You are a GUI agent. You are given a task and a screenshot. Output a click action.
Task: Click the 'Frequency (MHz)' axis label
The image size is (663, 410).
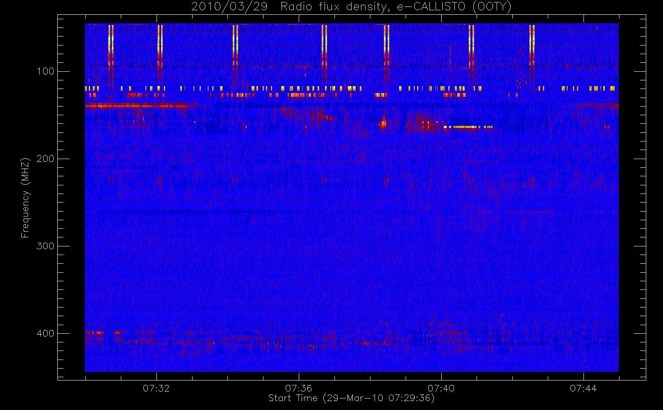tap(25, 198)
